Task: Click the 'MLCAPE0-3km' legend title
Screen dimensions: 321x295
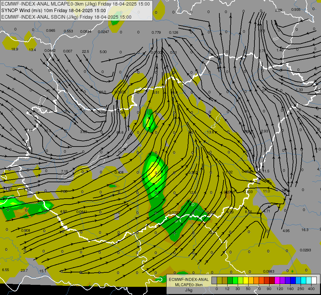Action: (189, 285)
